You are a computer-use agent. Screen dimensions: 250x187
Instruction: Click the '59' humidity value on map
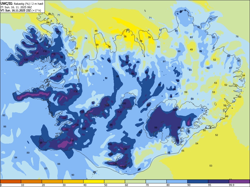click(x=186, y=92)
